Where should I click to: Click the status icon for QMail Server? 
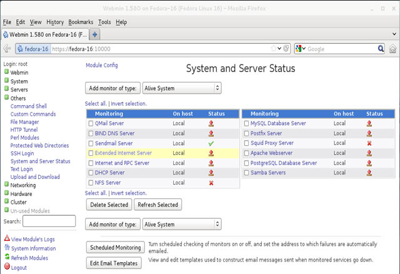[211, 124]
